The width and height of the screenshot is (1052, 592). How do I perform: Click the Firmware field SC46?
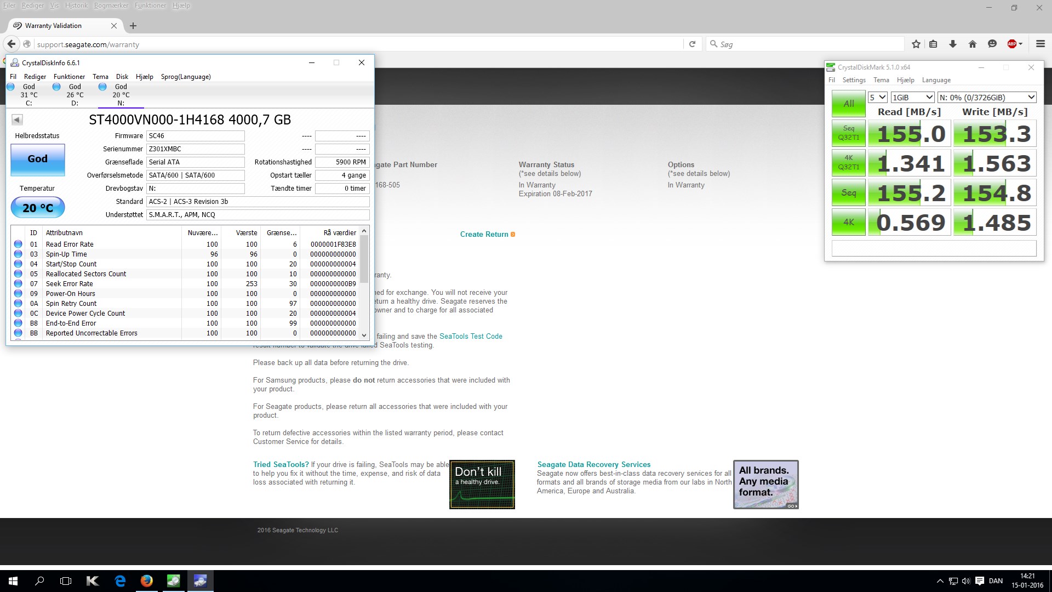pos(196,136)
